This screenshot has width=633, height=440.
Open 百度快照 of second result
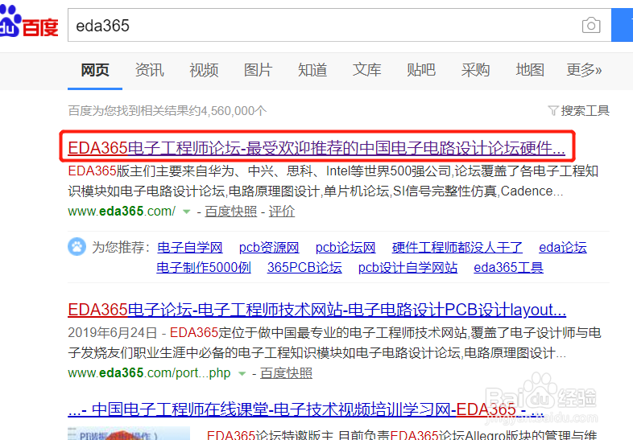(x=286, y=373)
